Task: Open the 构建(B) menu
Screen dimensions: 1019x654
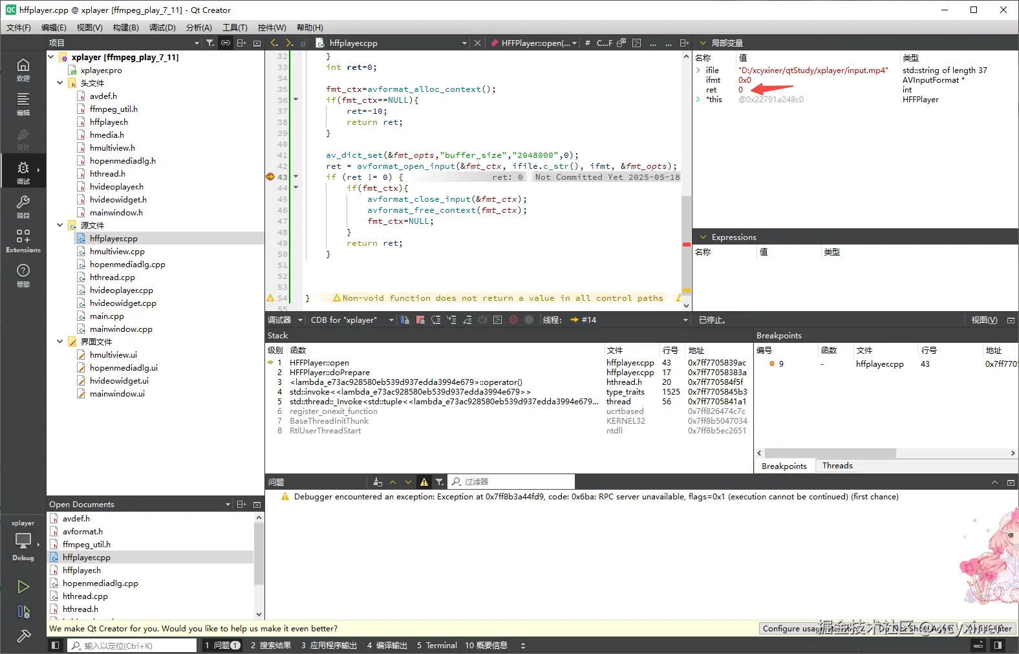Action: [x=125, y=27]
